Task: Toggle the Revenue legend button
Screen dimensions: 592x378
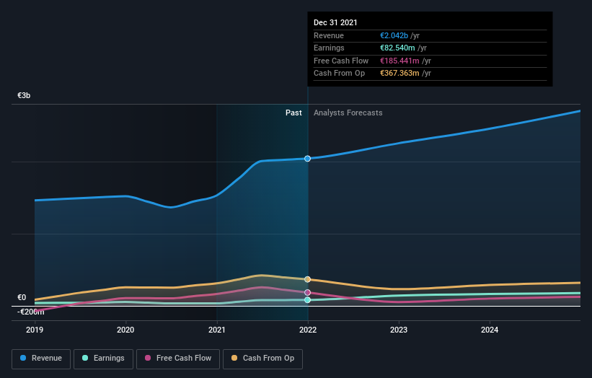Action: (41, 359)
